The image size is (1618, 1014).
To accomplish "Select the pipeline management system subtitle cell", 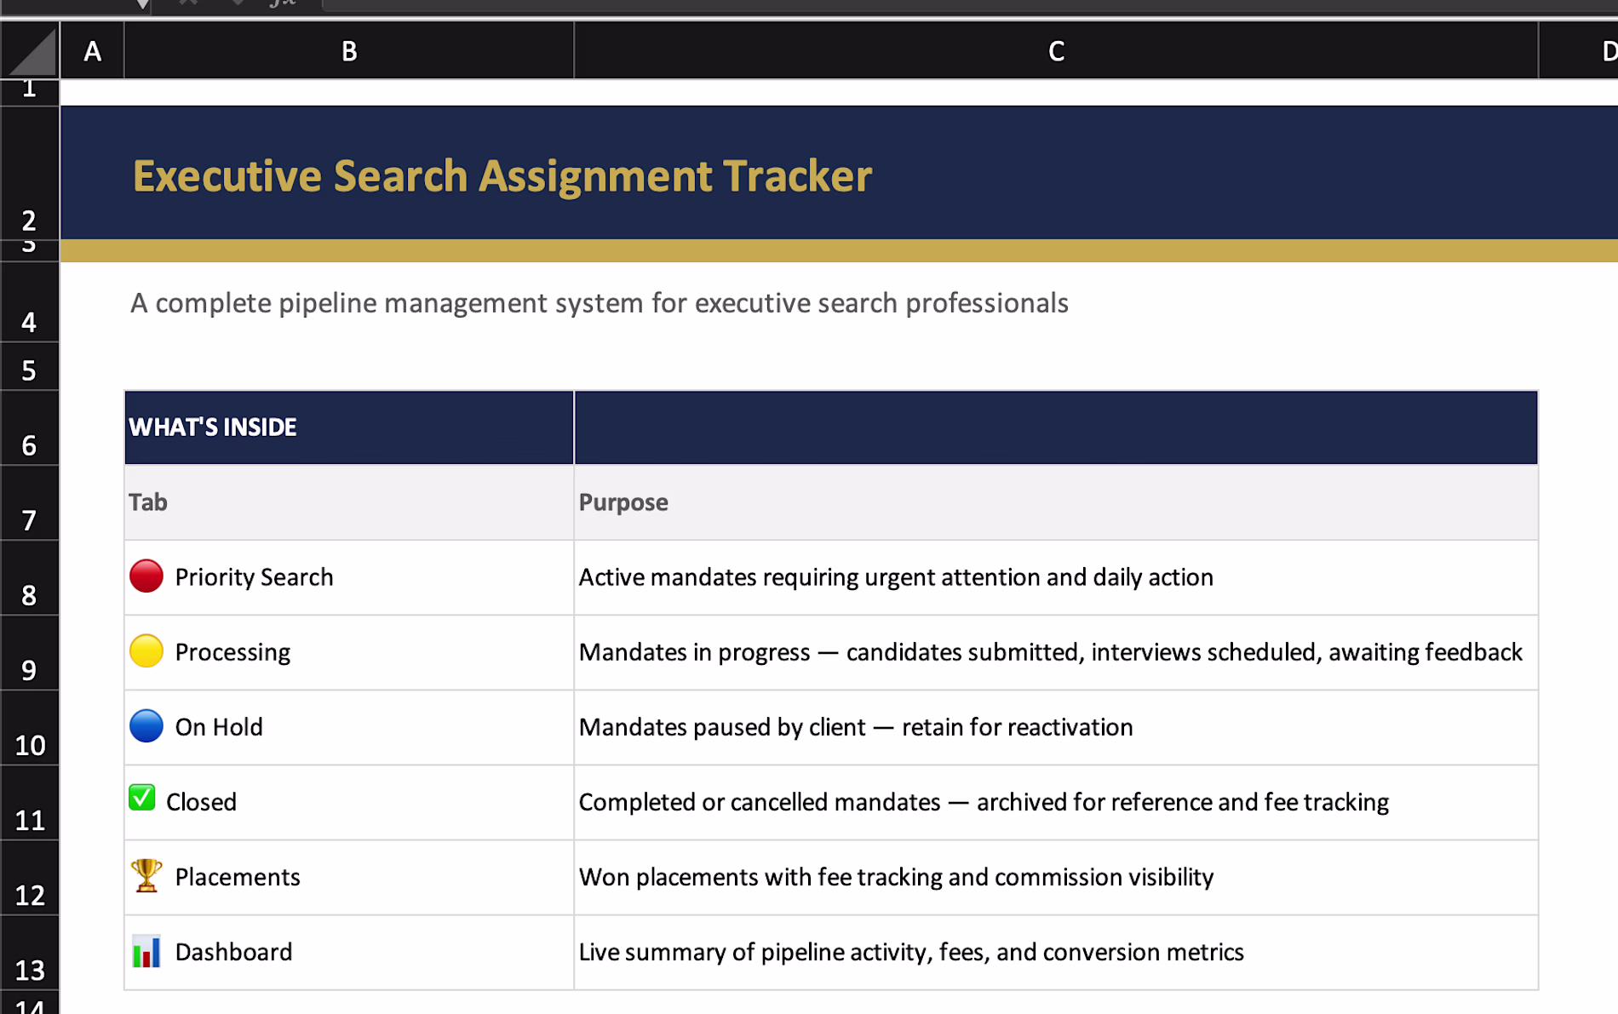I will [x=600, y=303].
